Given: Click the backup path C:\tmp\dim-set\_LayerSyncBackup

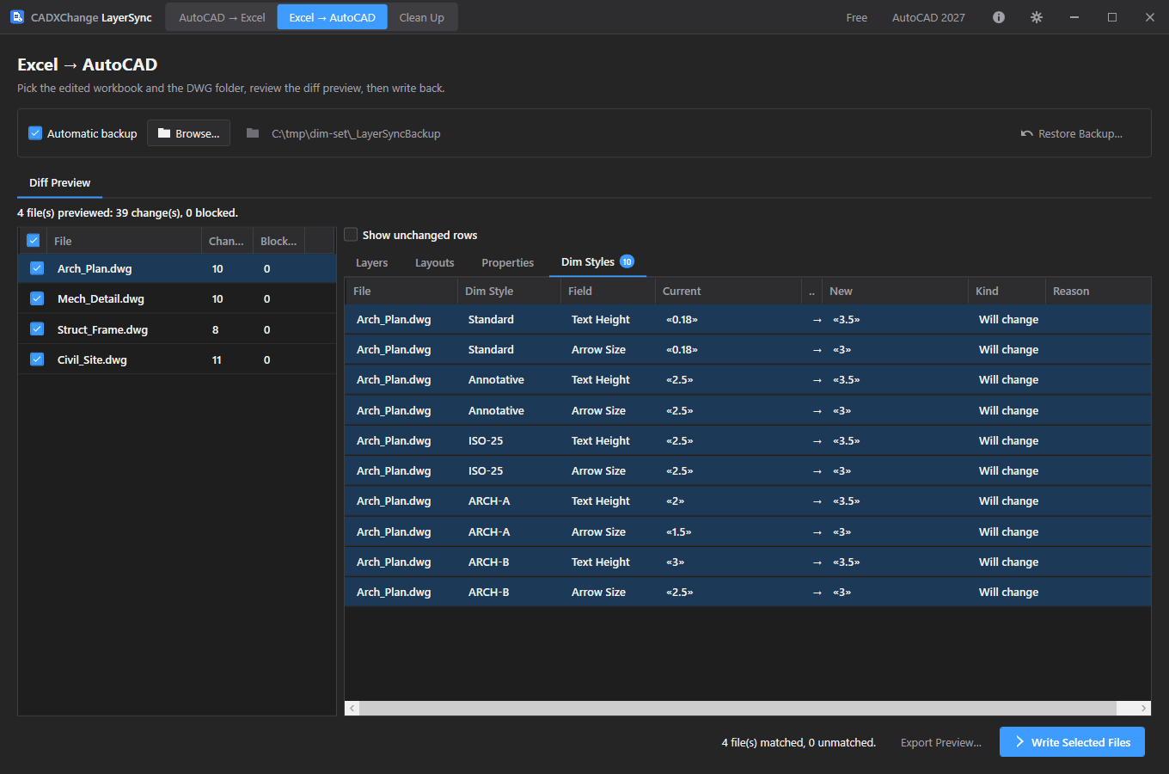Looking at the screenshot, I should pos(356,133).
